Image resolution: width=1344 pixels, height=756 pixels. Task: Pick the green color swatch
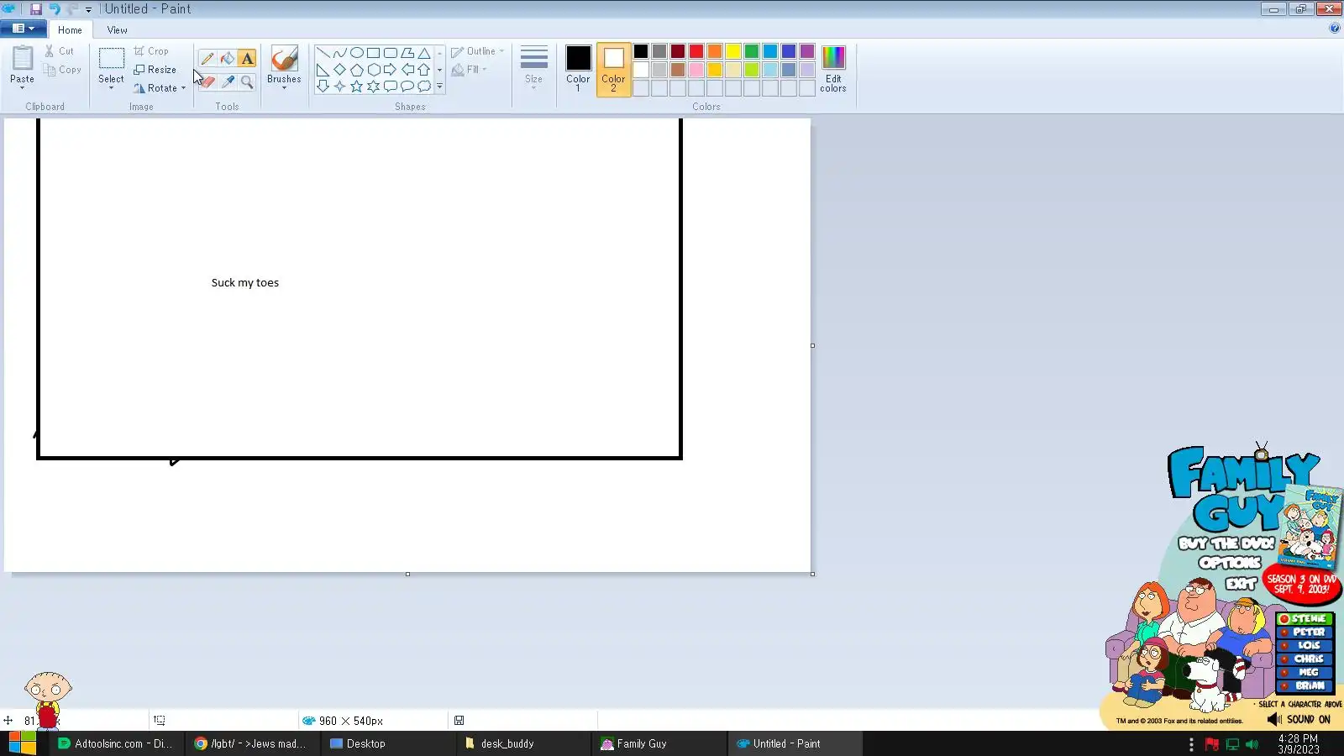coord(752,52)
